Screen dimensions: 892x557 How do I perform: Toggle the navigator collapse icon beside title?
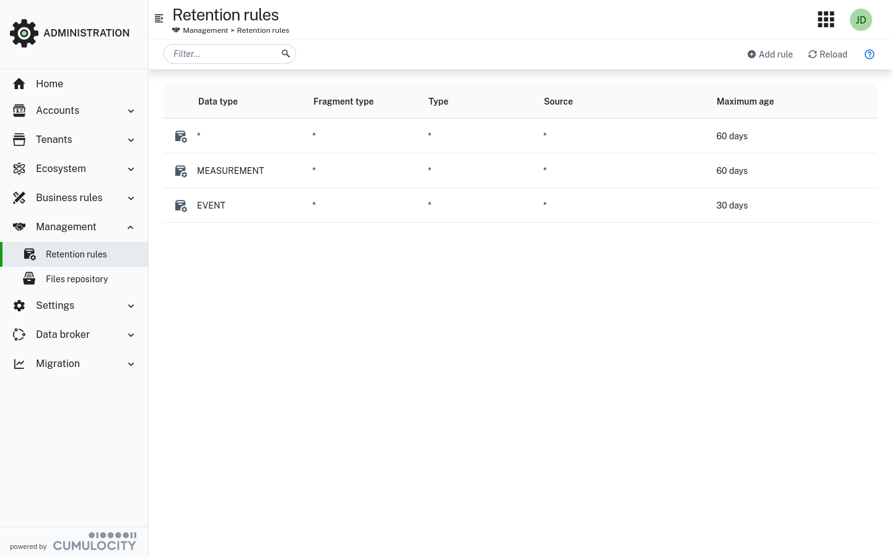[159, 19]
